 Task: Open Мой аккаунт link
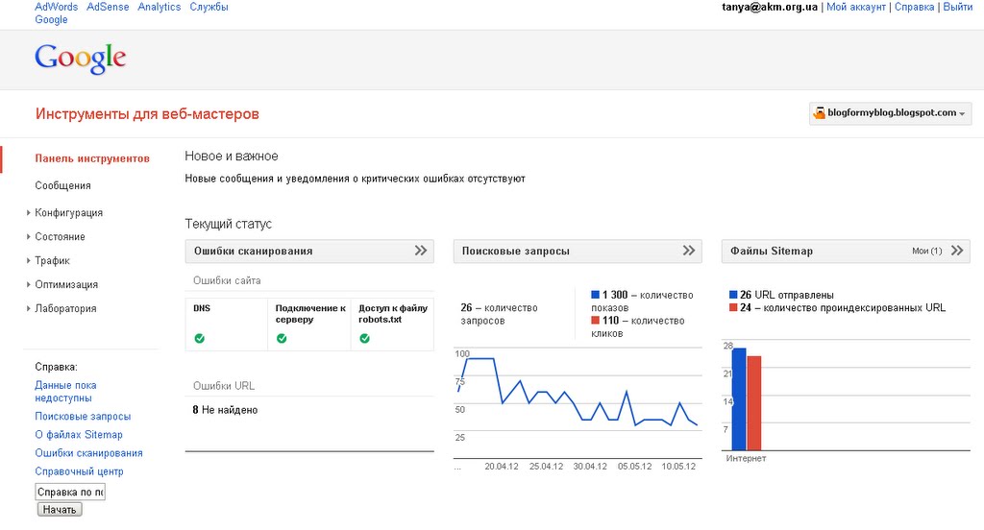(856, 7)
